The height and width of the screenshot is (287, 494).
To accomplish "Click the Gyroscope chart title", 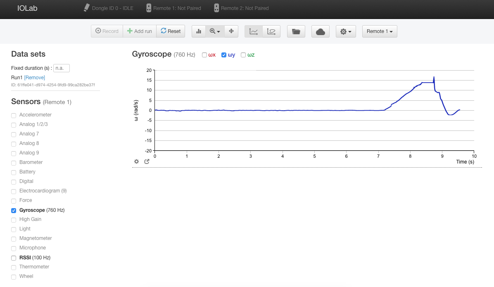I will [x=152, y=54].
